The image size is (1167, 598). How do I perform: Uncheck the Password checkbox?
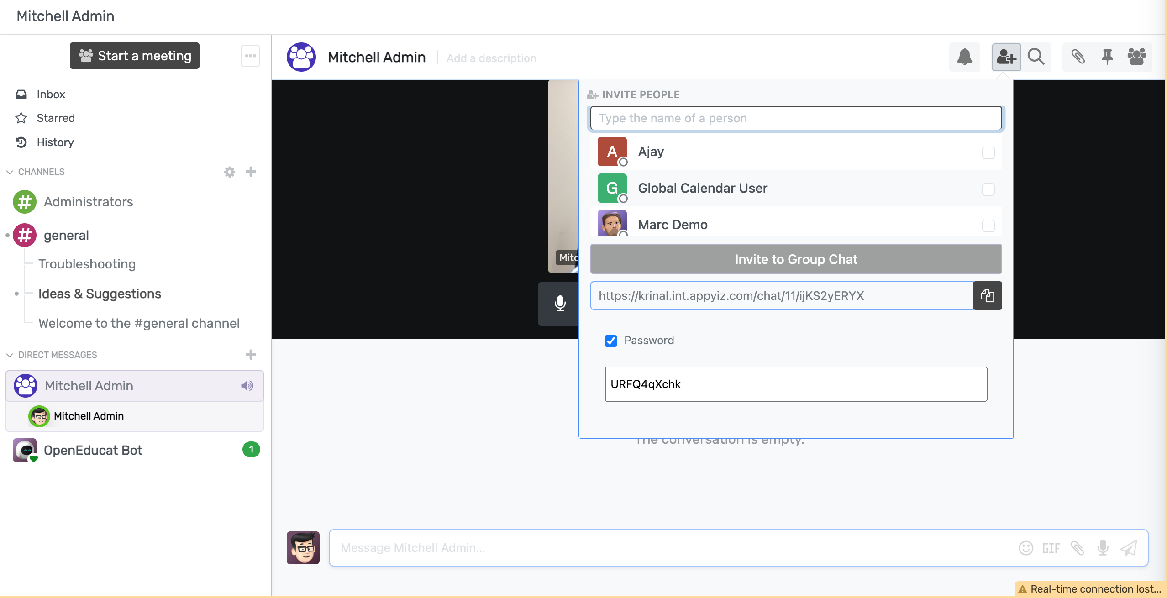tap(610, 341)
